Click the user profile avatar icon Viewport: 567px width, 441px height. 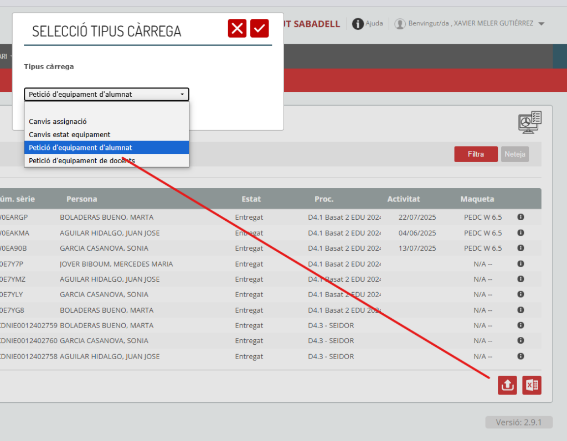(400, 24)
